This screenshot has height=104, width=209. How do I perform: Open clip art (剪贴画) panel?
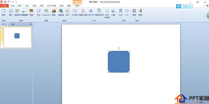coord(17,13)
